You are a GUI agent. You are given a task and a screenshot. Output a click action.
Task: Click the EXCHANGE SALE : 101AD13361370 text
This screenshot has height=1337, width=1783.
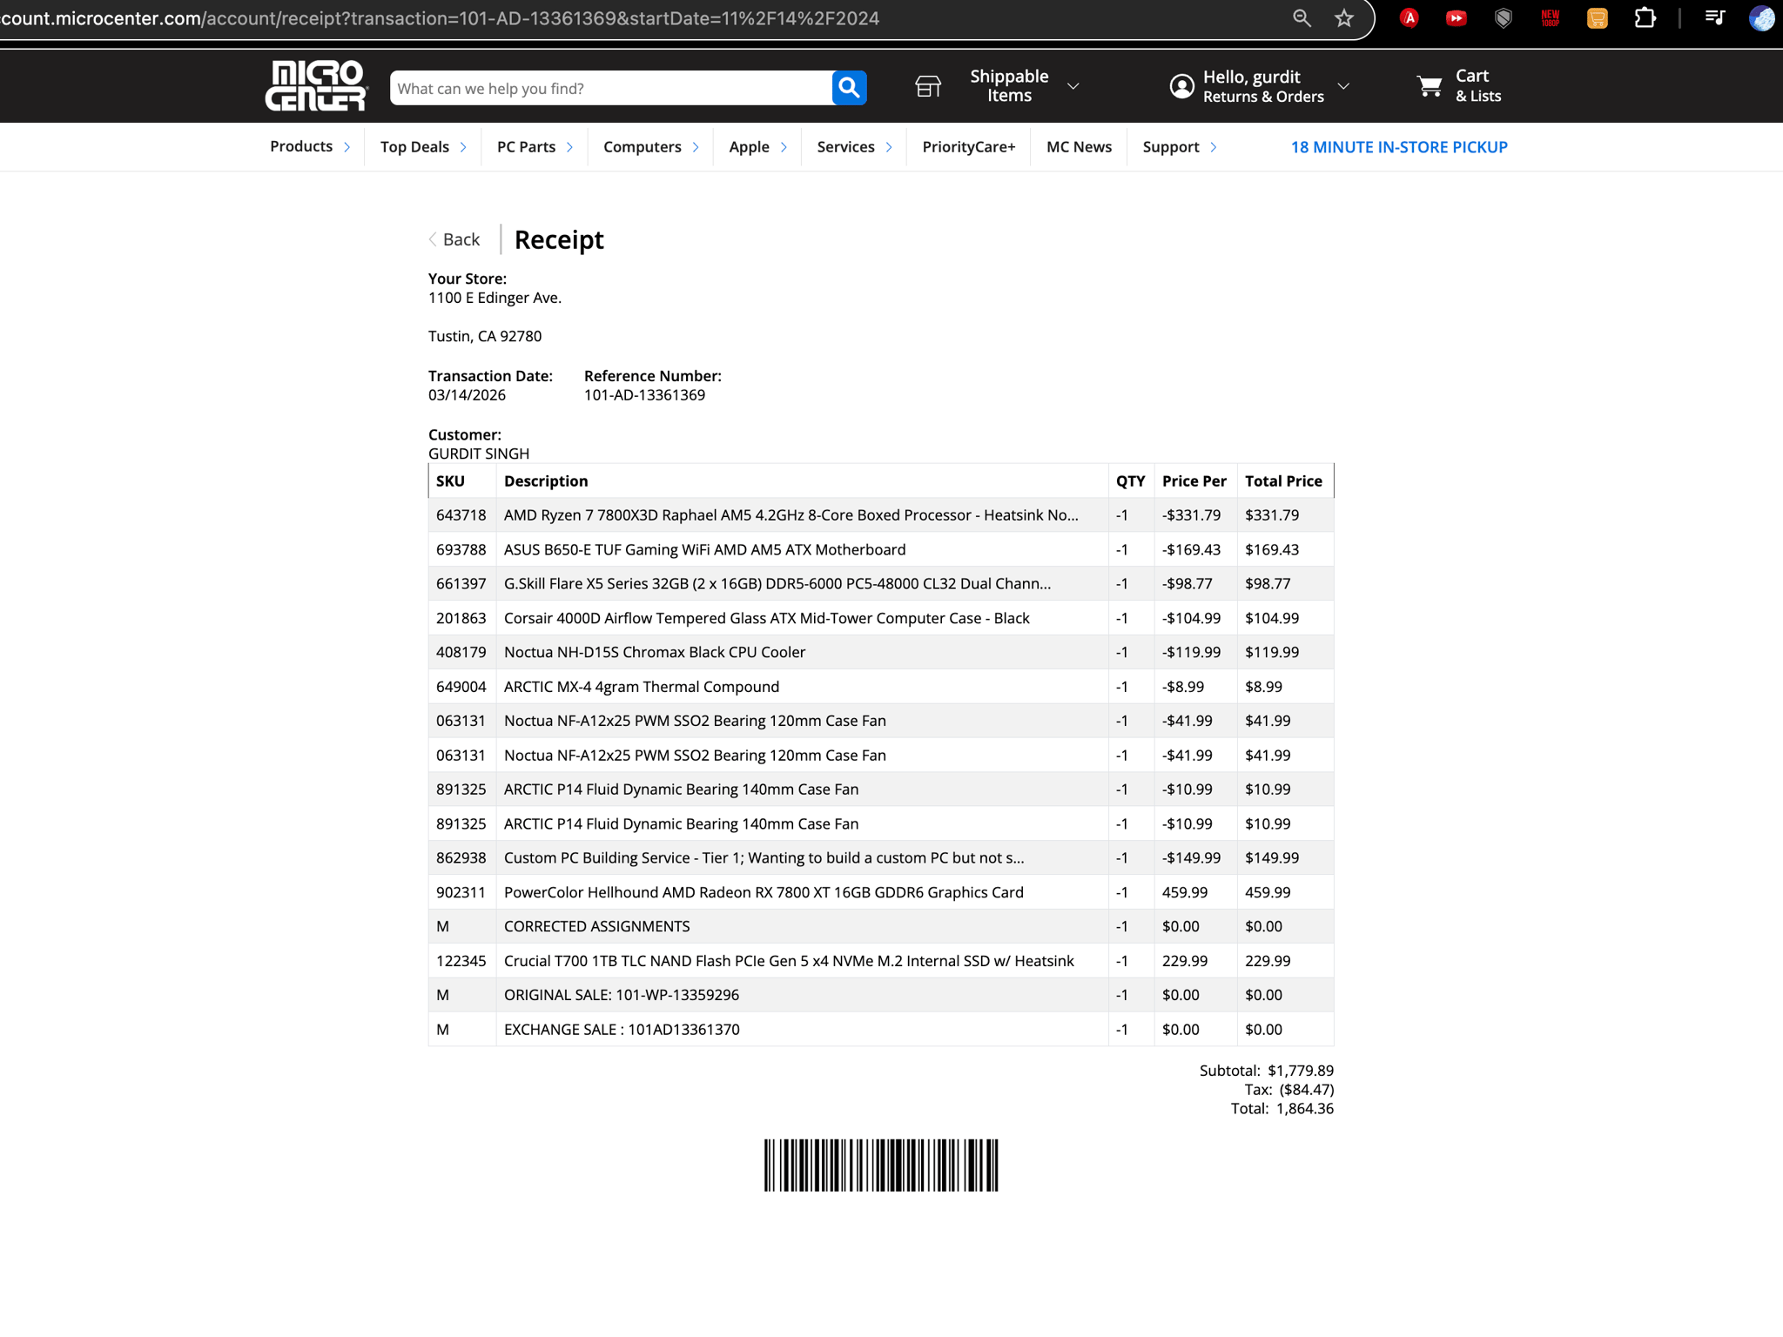click(x=622, y=1030)
